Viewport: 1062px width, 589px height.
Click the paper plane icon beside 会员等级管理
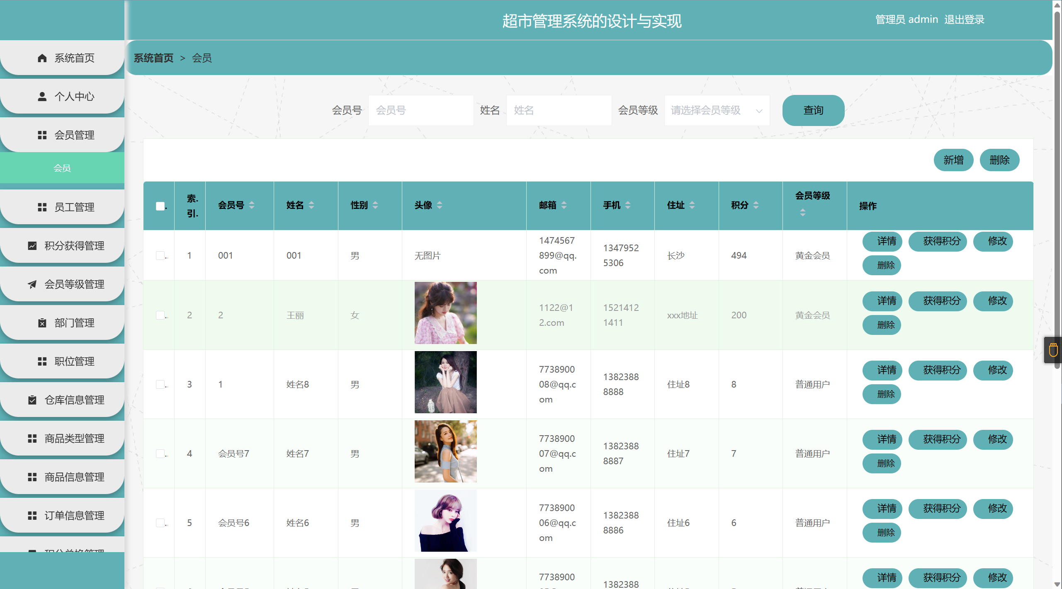pyautogui.click(x=32, y=284)
